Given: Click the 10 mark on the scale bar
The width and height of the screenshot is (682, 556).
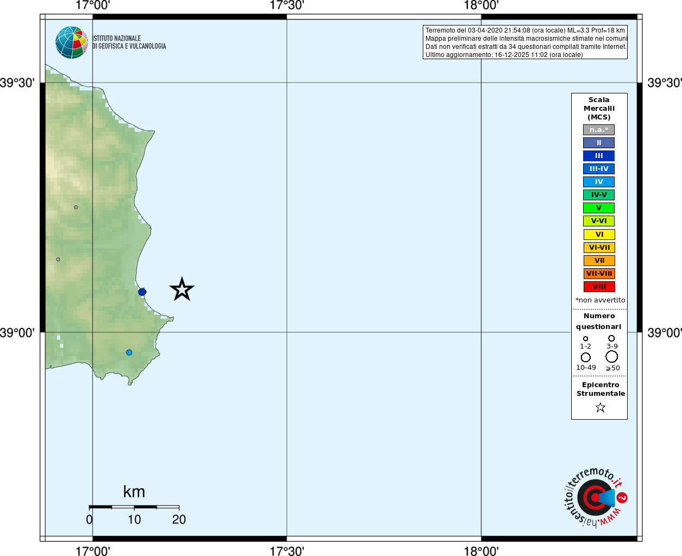Looking at the screenshot, I should click(x=134, y=520).
